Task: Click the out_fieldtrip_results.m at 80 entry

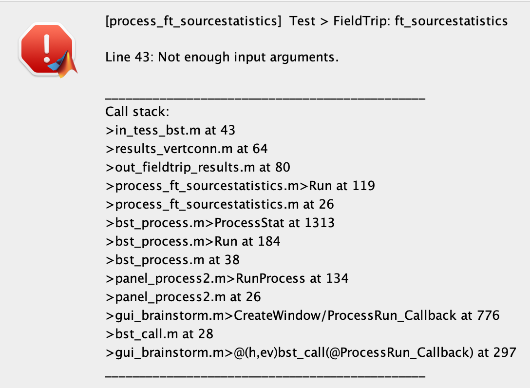Action: point(198,167)
